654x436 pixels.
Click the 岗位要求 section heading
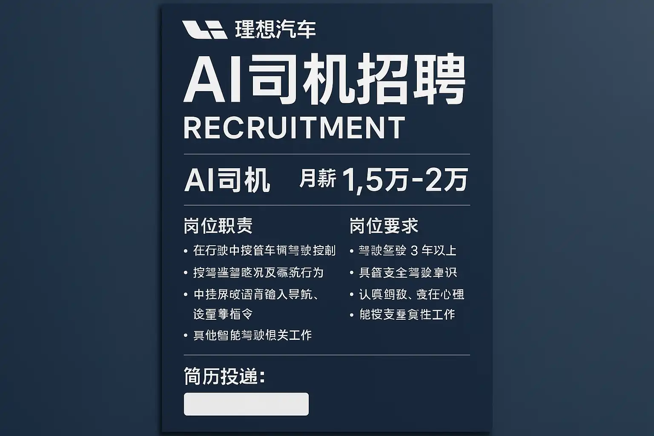(x=384, y=226)
